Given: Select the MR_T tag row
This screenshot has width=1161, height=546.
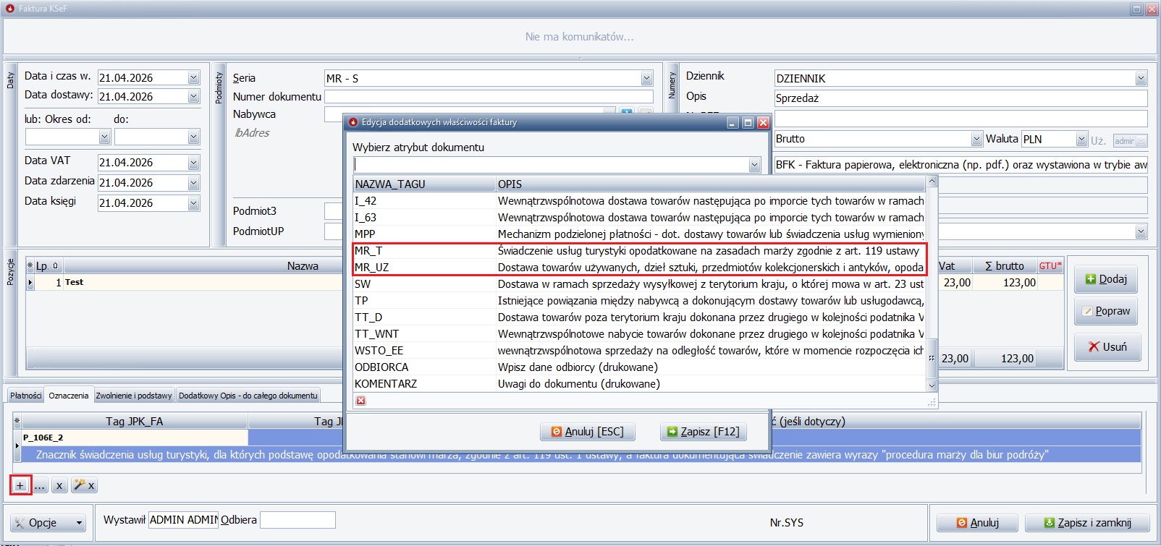Looking at the screenshot, I should tap(637, 251).
